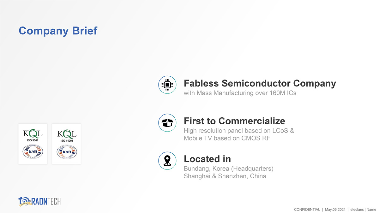Click the Located in heading

(207, 159)
